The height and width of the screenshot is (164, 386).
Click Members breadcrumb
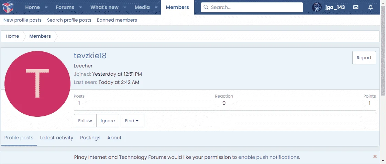(40, 36)
